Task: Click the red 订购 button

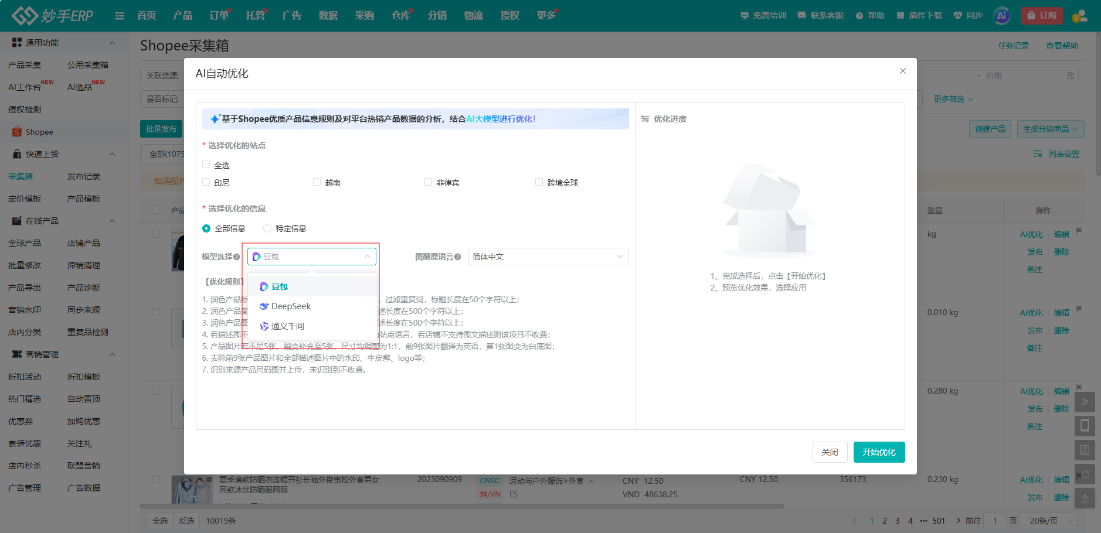Action: click(1041, 16)
